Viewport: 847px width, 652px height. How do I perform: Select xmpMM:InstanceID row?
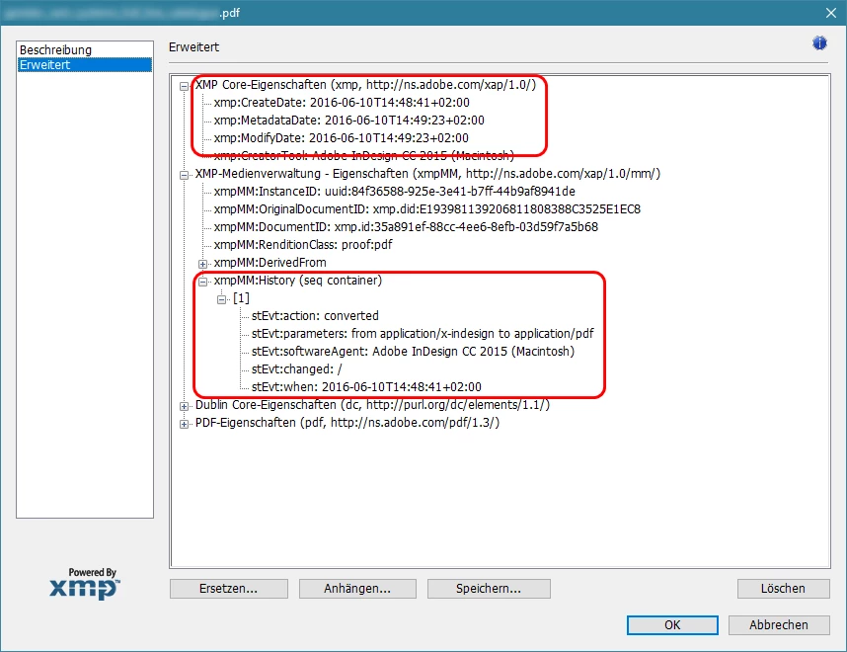pyautogui.click(x=394, y=192)
